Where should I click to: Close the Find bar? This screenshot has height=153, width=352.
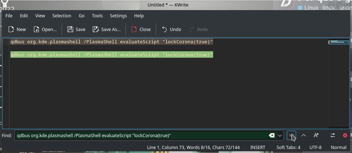345,135
